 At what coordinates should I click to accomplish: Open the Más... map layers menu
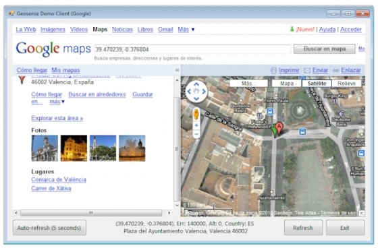(248, 84)
